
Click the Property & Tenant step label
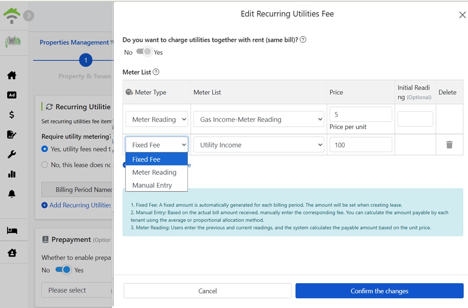coord(85,76)
